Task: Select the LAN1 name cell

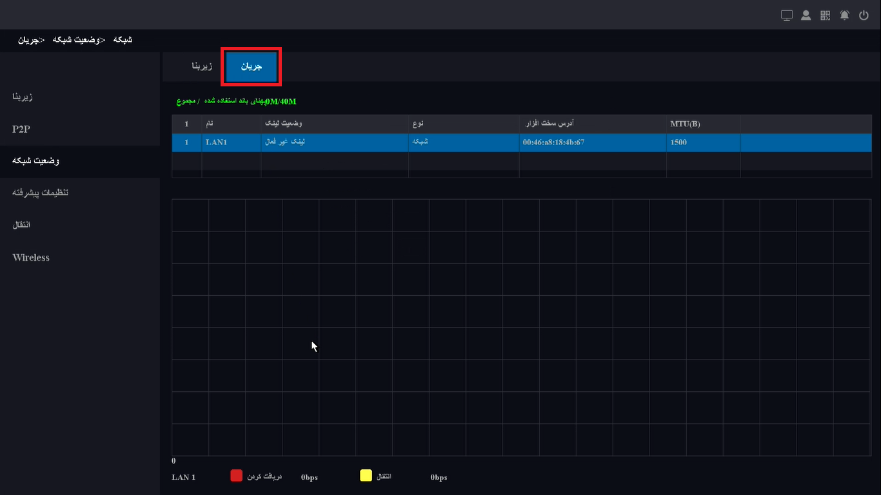Action: pyautogui.click(x=231, y=142)
